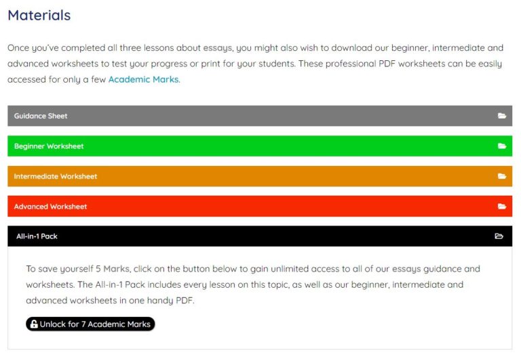The image size is (521, 361).
Task: Select the orange Intermediate Worksheet bar
Action: (260, 176)
